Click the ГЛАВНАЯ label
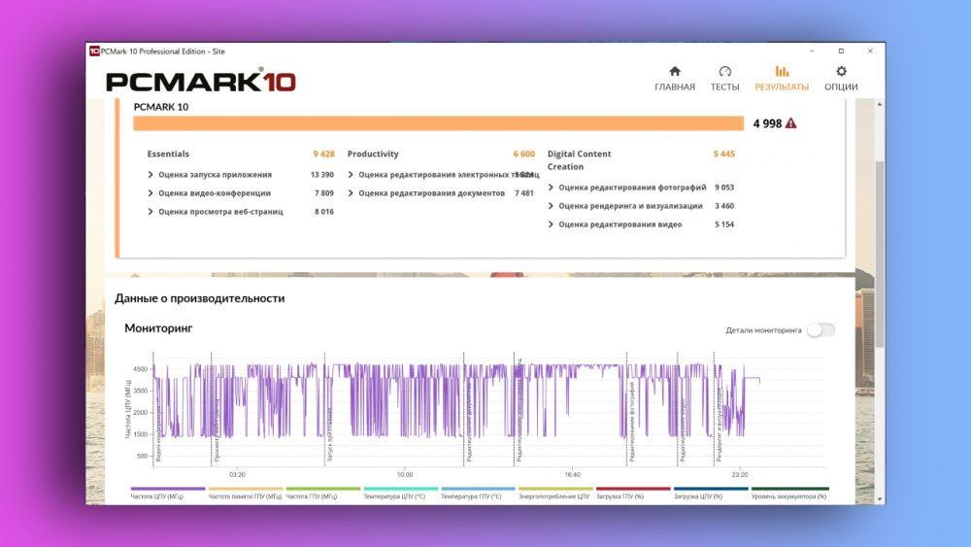The height and width of the screenshot is (547, 971). coord(675,87)
